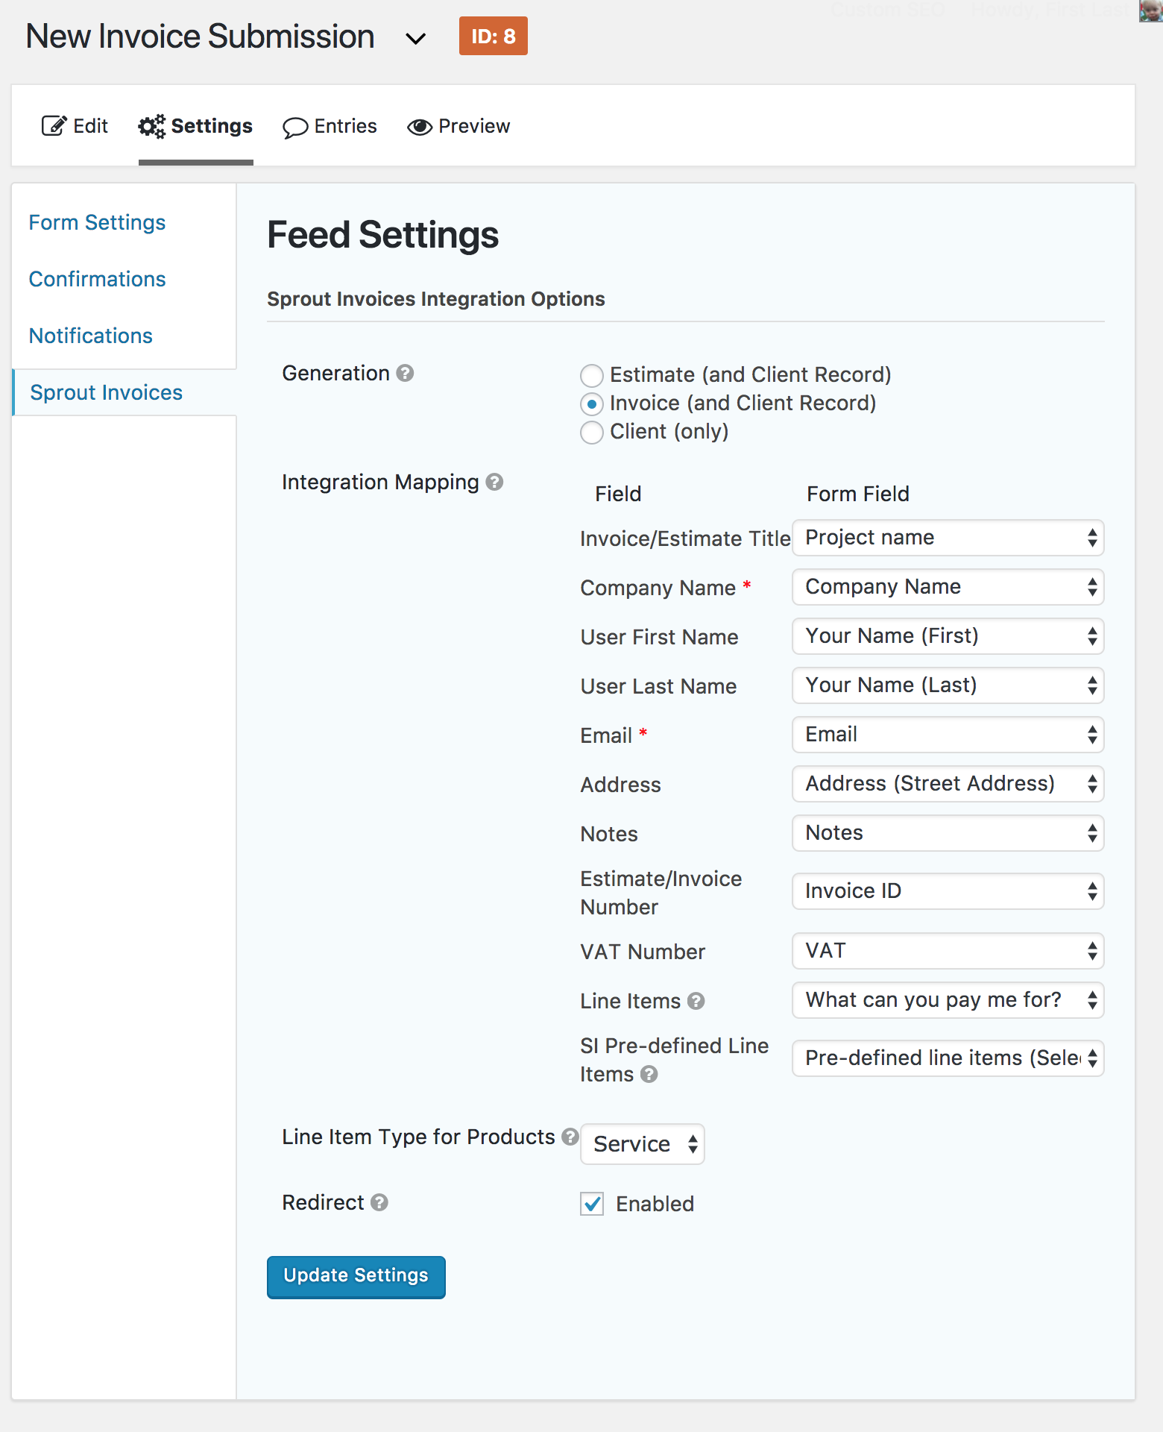Uncheck the Redirect Enabled checkbox
1163x1432 pixels.
click(x=592, y=1204)
